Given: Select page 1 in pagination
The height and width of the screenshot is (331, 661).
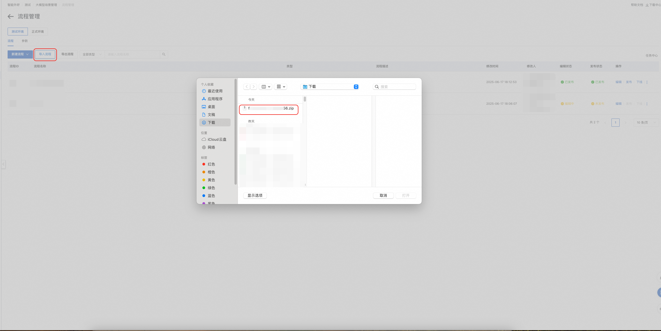Looking at the screenshot, I should click(x=615, y=122).
